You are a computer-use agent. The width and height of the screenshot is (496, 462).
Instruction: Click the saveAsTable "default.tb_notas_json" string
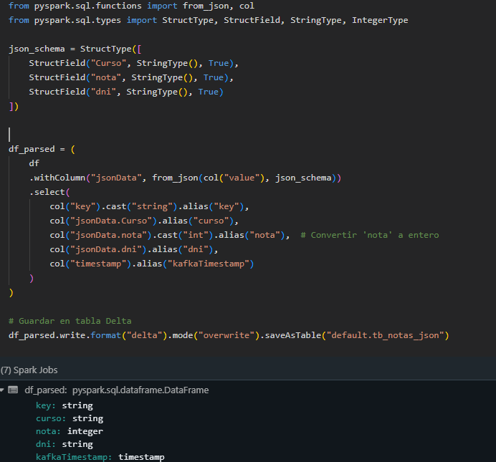386,335
